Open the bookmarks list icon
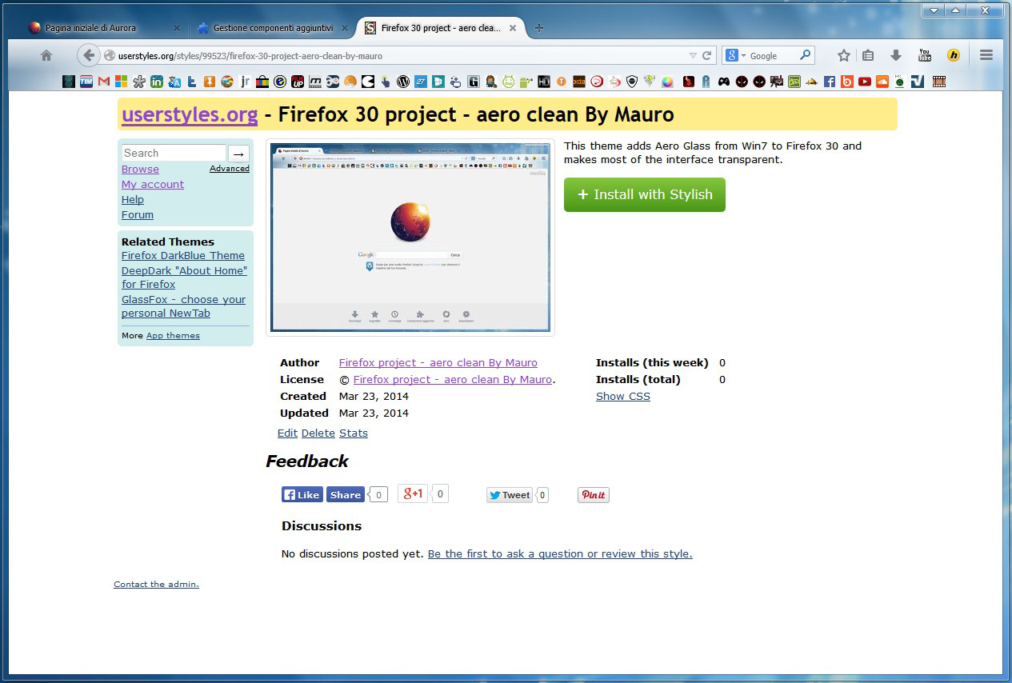Image resolution: width=1012 pixels, height=683 pixels. (x=868, y=55)
